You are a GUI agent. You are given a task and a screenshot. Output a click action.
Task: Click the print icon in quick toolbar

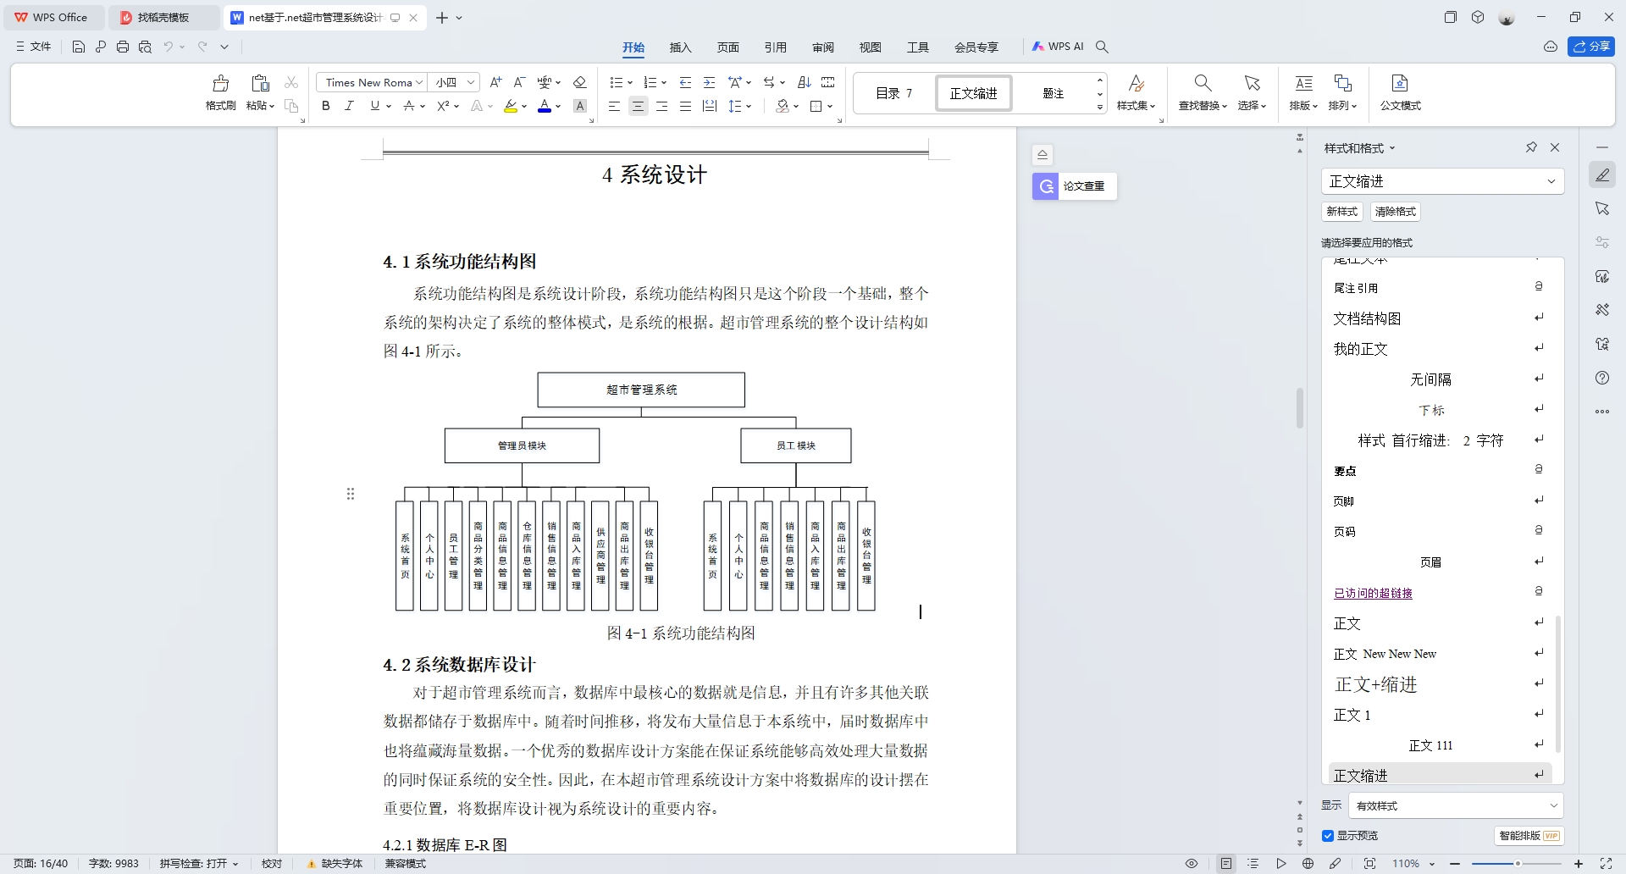coord(123,47)
